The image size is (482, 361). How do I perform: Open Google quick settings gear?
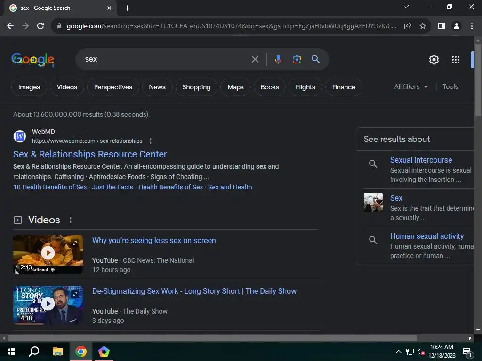tap(434, 60)
